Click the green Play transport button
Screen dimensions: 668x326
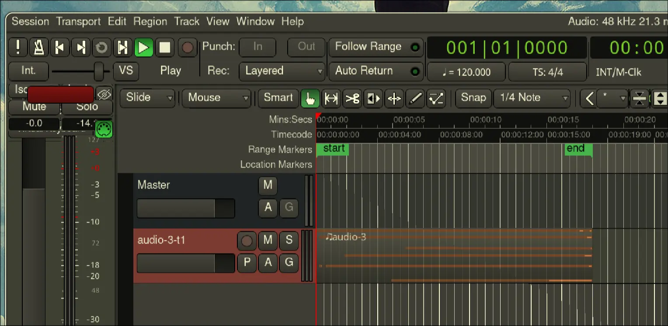(143, 47)
